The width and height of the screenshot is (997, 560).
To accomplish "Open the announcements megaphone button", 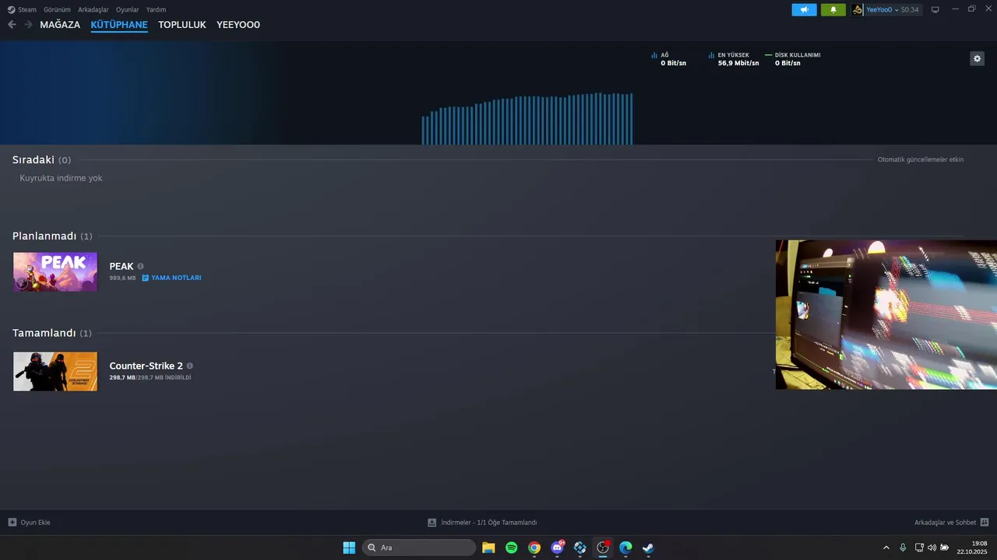I will (x=804, y=9).
